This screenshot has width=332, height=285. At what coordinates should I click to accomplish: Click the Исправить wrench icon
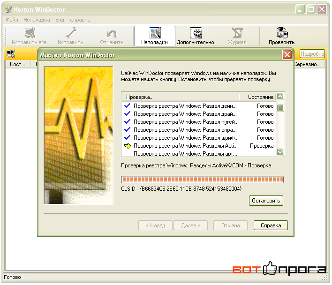point(71,33)
